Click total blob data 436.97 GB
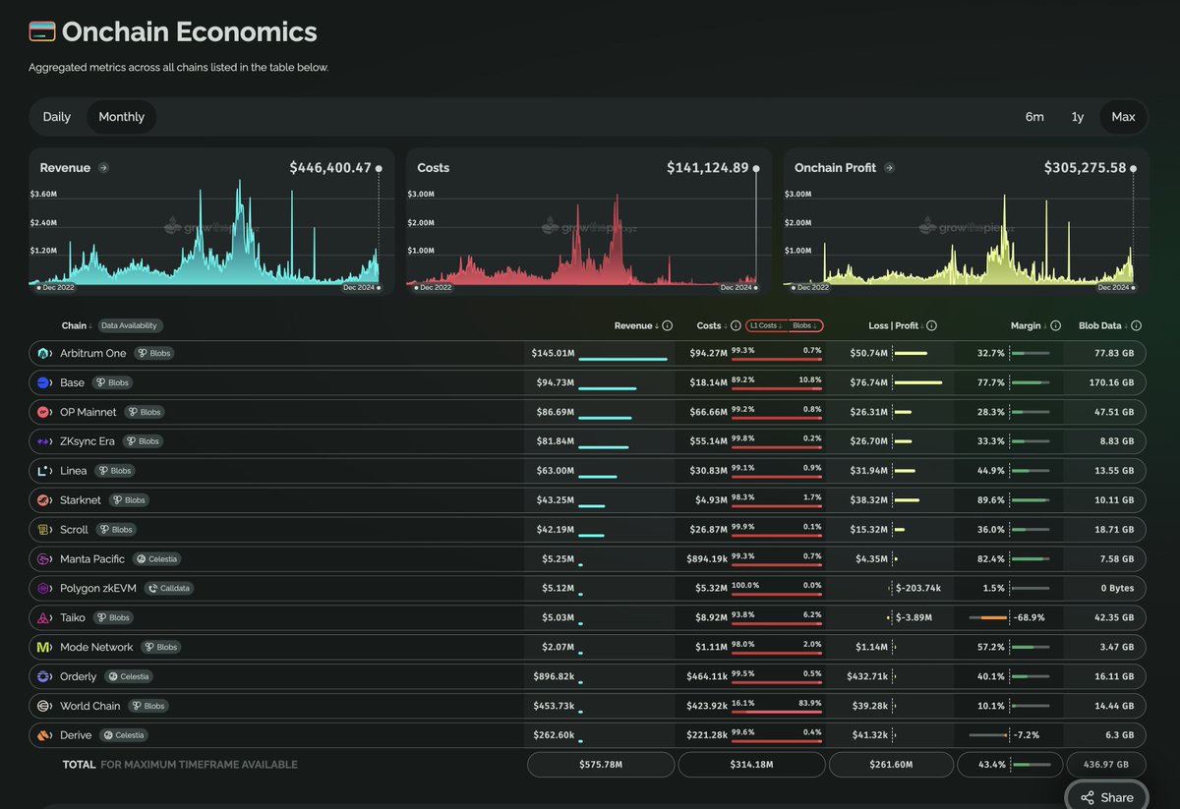The image size is (1180, 809). [x=1107, y=765]
